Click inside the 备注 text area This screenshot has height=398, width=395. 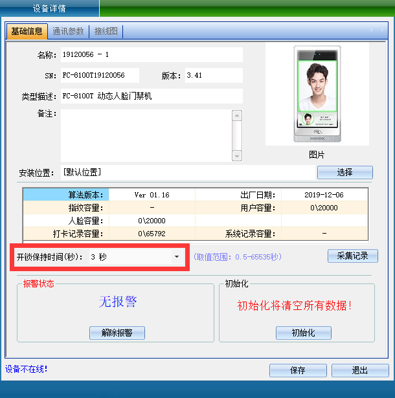pyautogui.click(x=146, y=135)
